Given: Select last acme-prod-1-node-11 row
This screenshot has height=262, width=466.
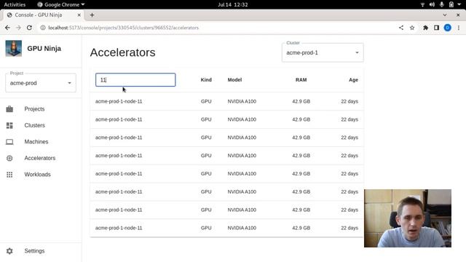Looking at the screenshot, I should (226, 228).
